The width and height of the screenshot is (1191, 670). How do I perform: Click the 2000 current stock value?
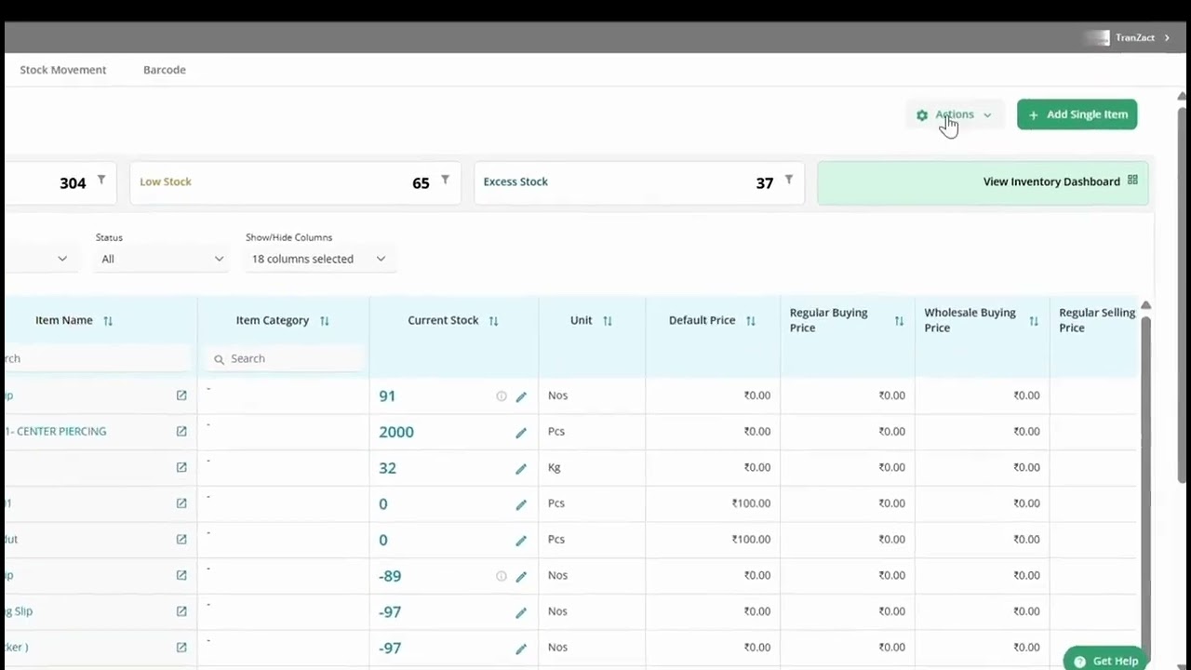click(x=396, y=432)
